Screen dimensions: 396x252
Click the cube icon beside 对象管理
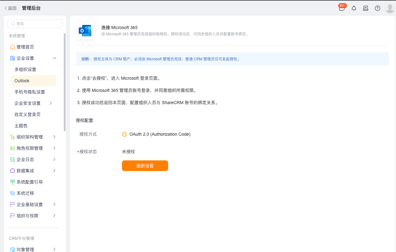pyautogui.click(x=13, y=249)
